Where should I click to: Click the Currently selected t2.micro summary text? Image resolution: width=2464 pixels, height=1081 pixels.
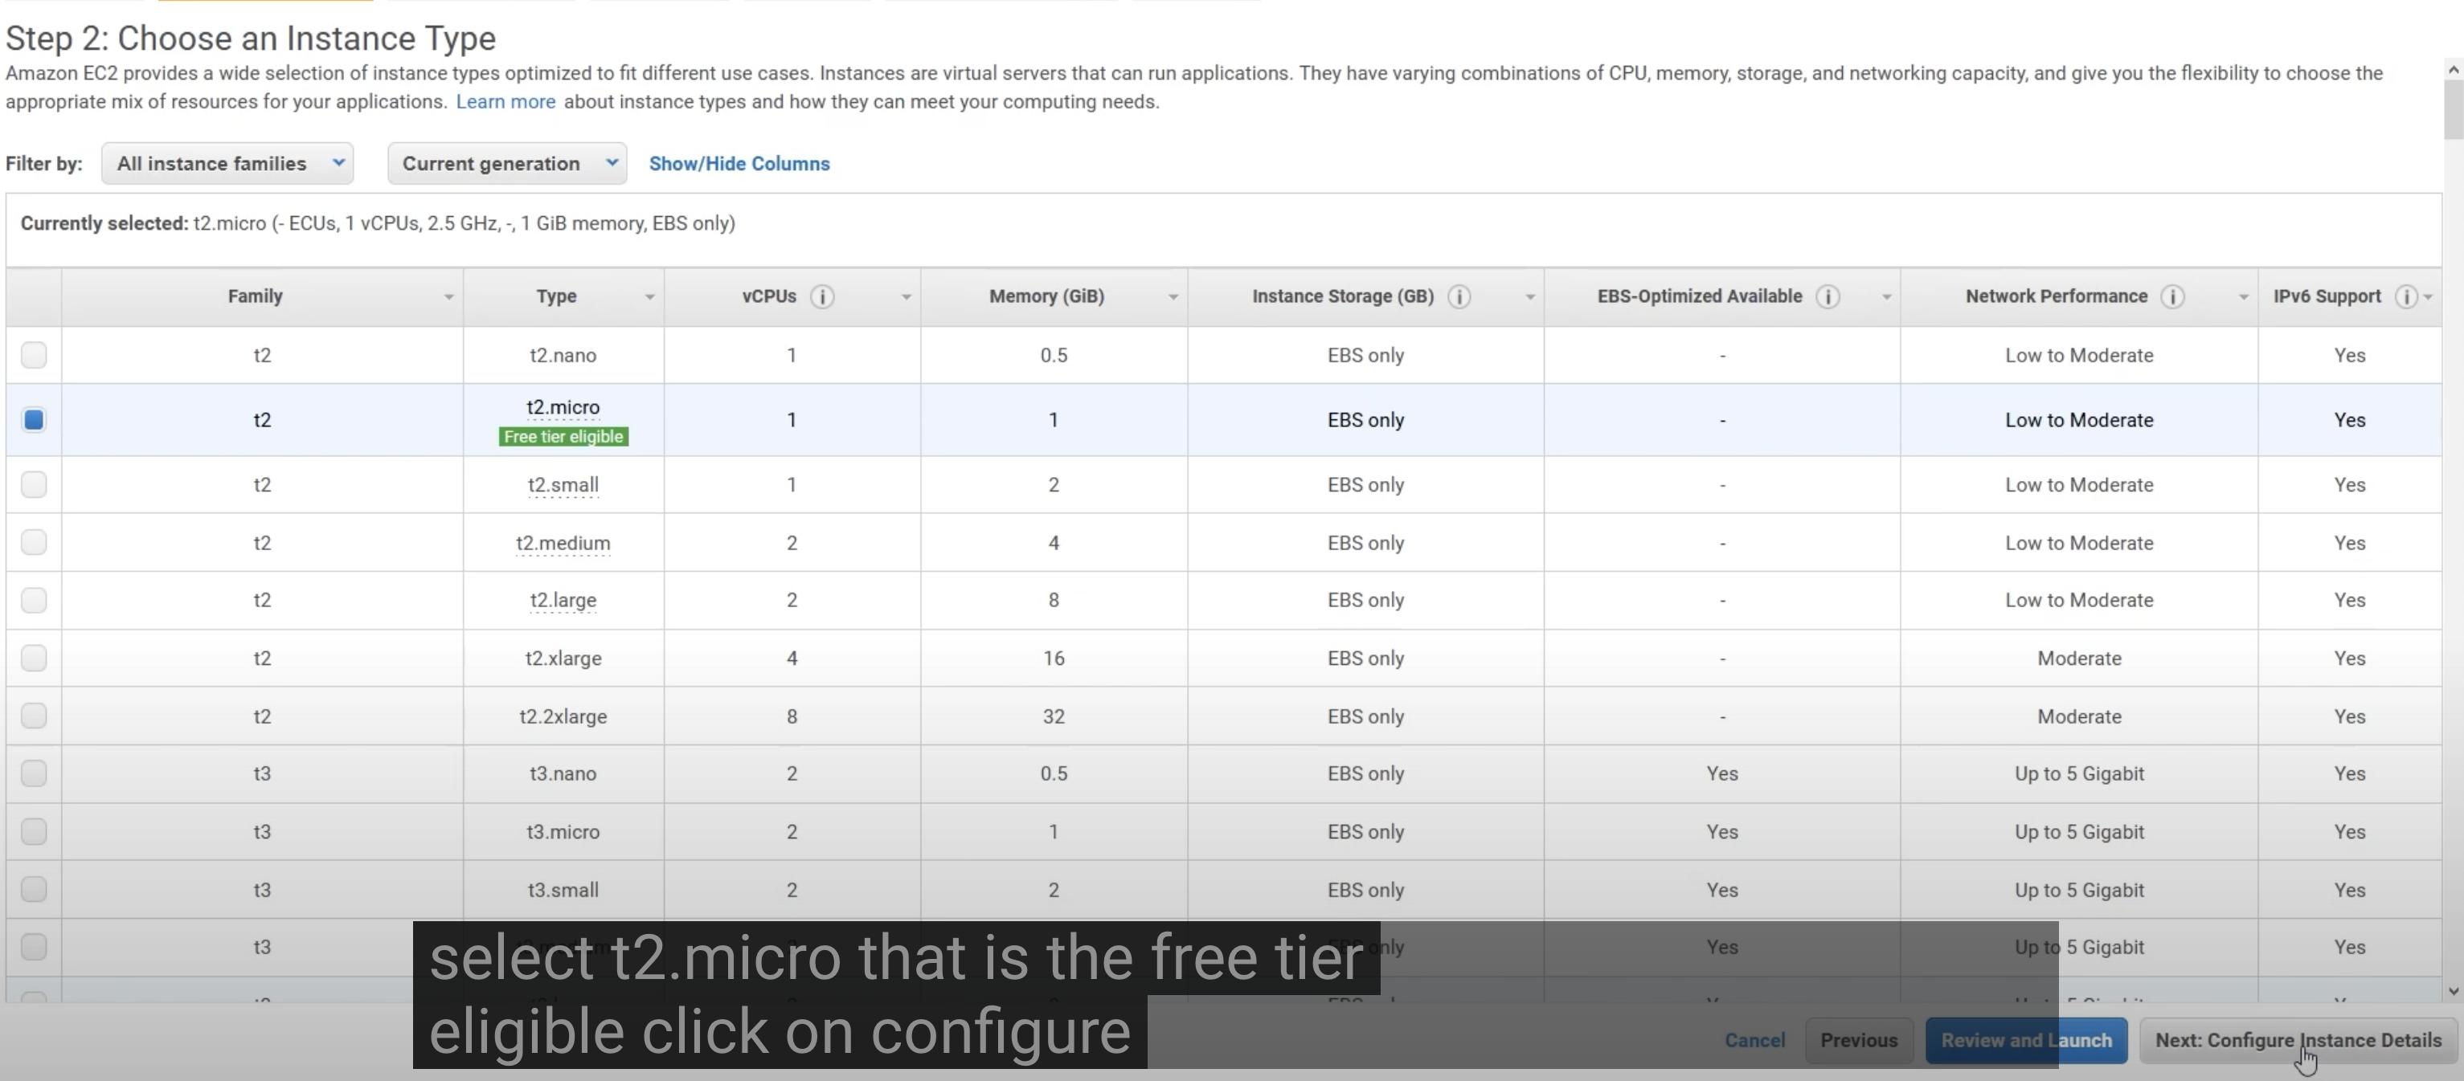click(x=378, y=222)
